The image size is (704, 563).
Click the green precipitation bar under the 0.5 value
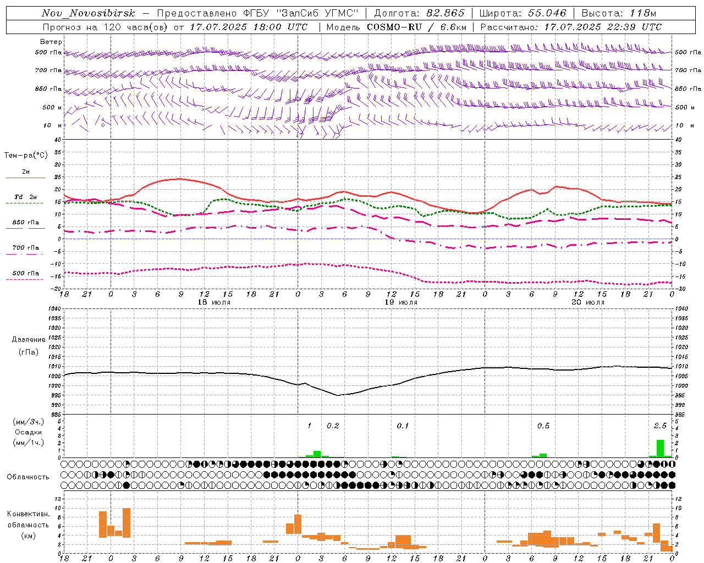pyautogui.click(x=543, y=455)
